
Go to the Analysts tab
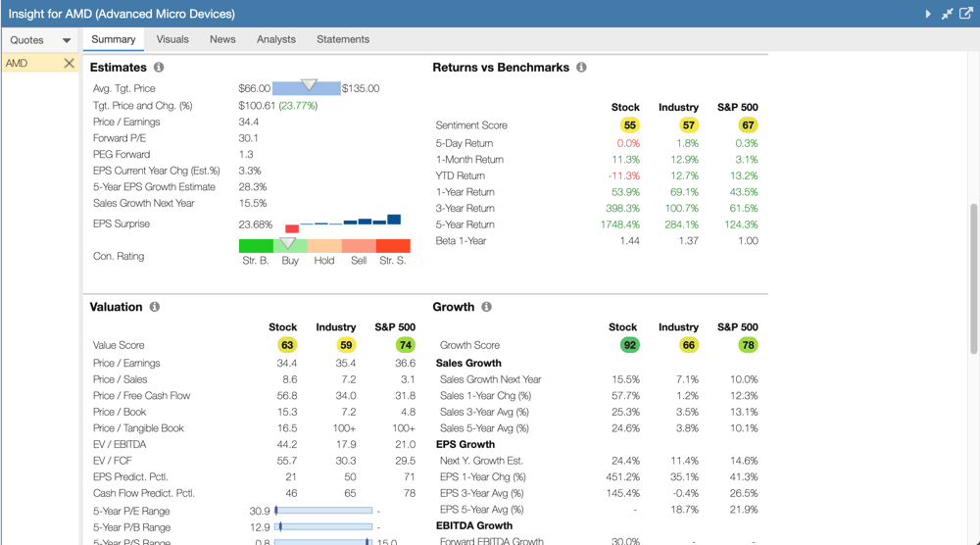pyautogui.click(x=276, y=39)
